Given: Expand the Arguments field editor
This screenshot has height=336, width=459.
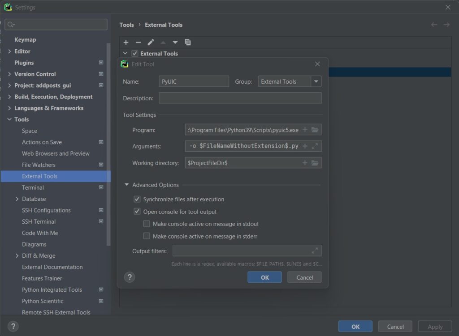Looking at the screenshot, I should coord(315,146).
